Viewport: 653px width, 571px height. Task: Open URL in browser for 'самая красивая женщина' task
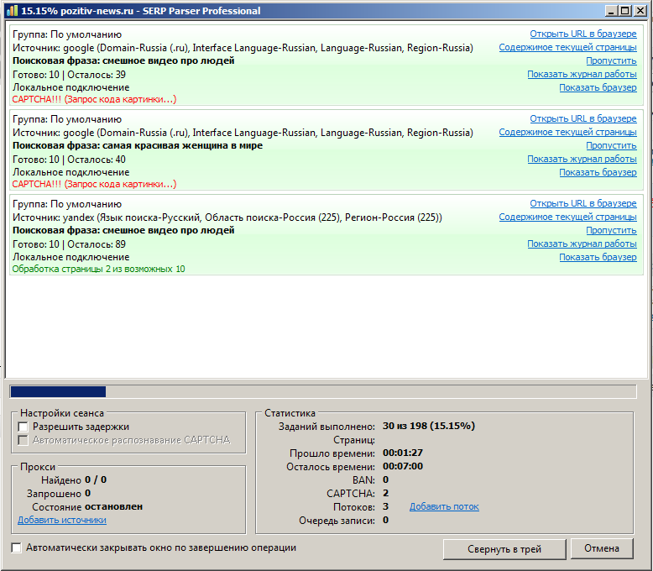(x=583, y=118)
